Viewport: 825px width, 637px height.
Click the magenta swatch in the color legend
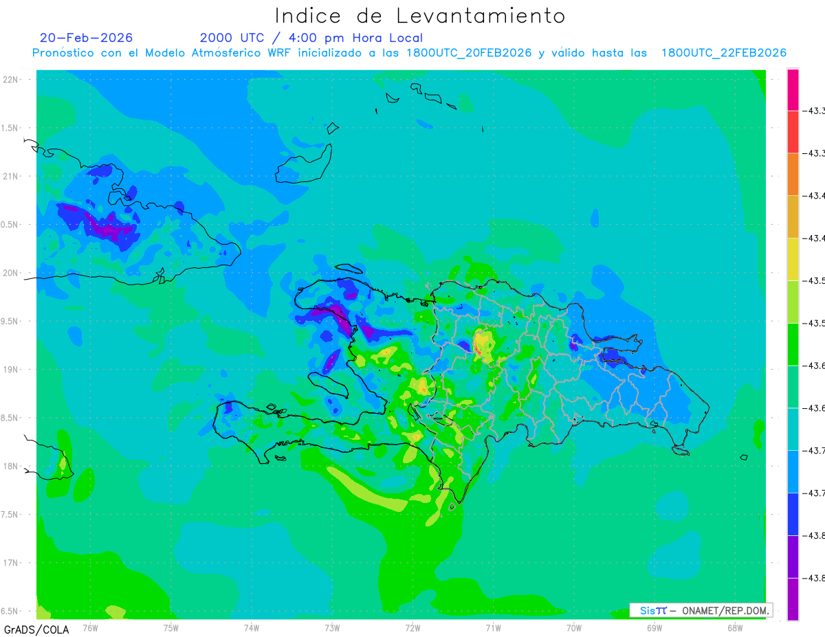tap(793, 89)
